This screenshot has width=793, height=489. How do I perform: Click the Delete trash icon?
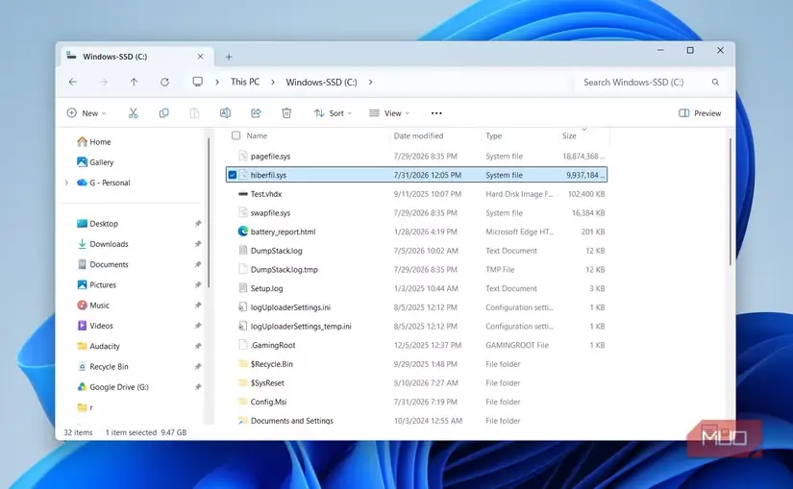pos(286,113)
